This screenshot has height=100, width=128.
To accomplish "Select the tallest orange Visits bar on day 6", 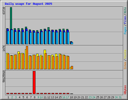I will (27, 57).
